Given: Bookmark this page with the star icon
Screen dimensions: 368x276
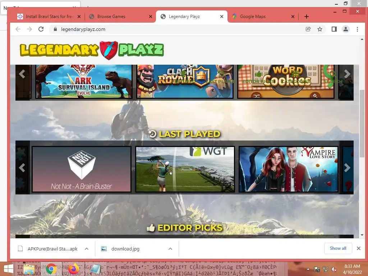Looking at the screenshot, I should pyautogui.click(x=319, y=29).
